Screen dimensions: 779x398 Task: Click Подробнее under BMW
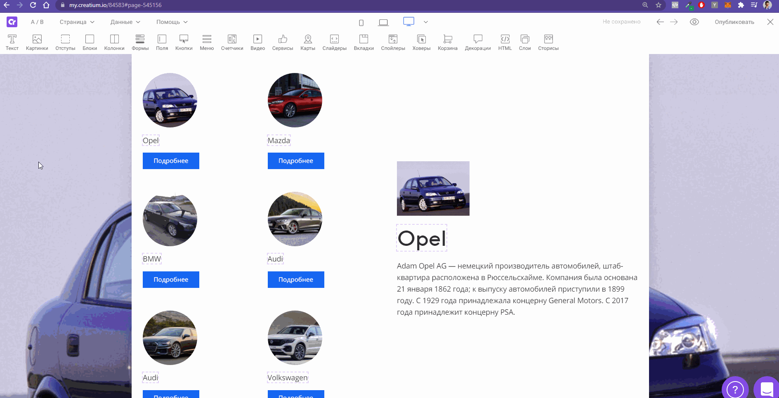tap(171, 280)
